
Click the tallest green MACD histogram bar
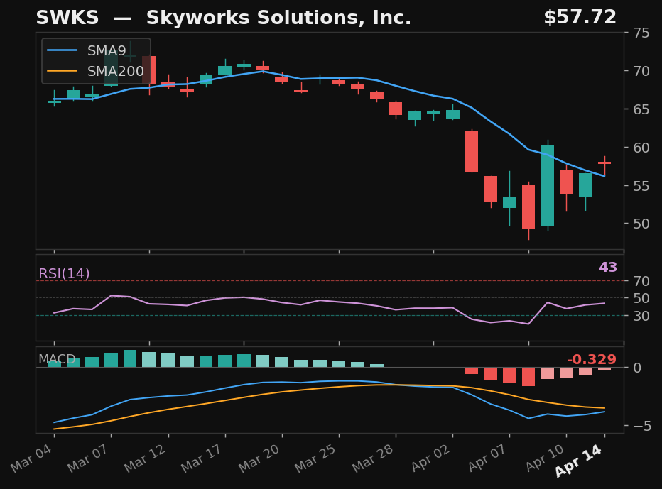130,358
